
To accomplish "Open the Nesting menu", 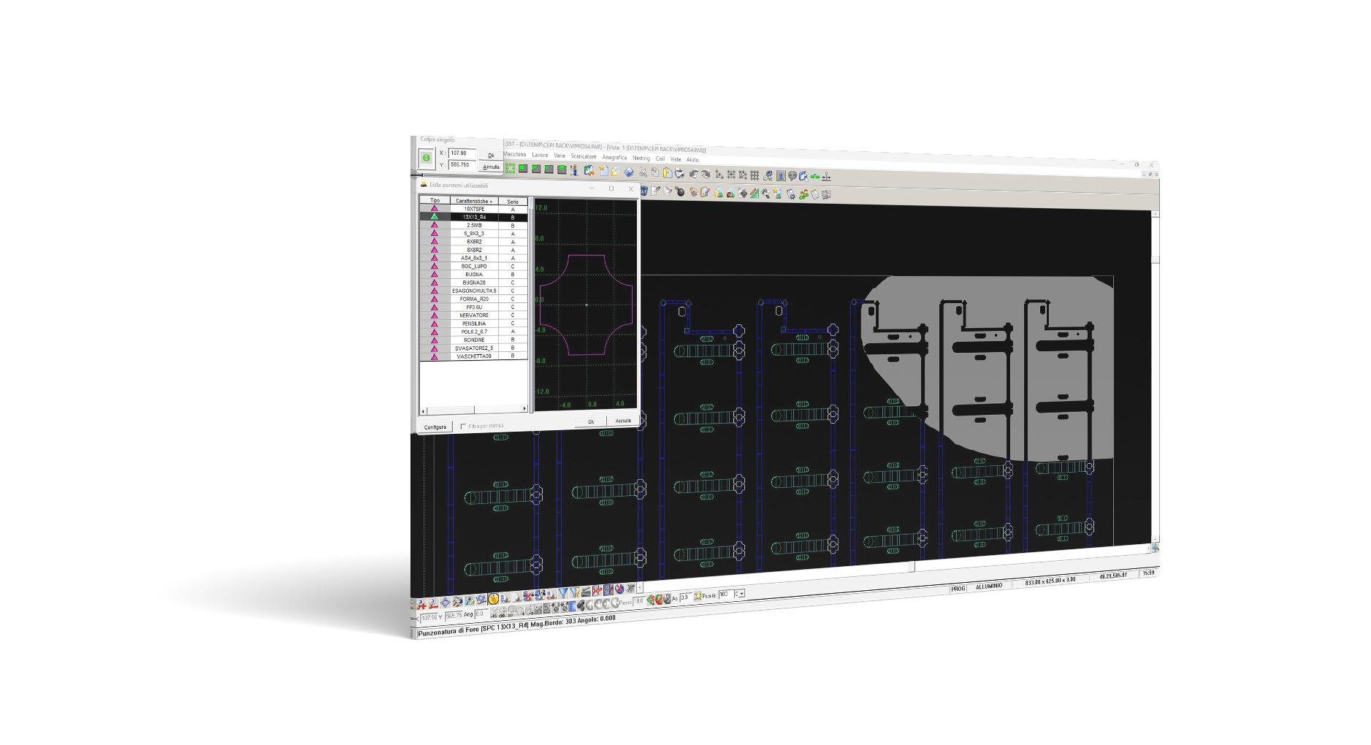I will 641,158.
